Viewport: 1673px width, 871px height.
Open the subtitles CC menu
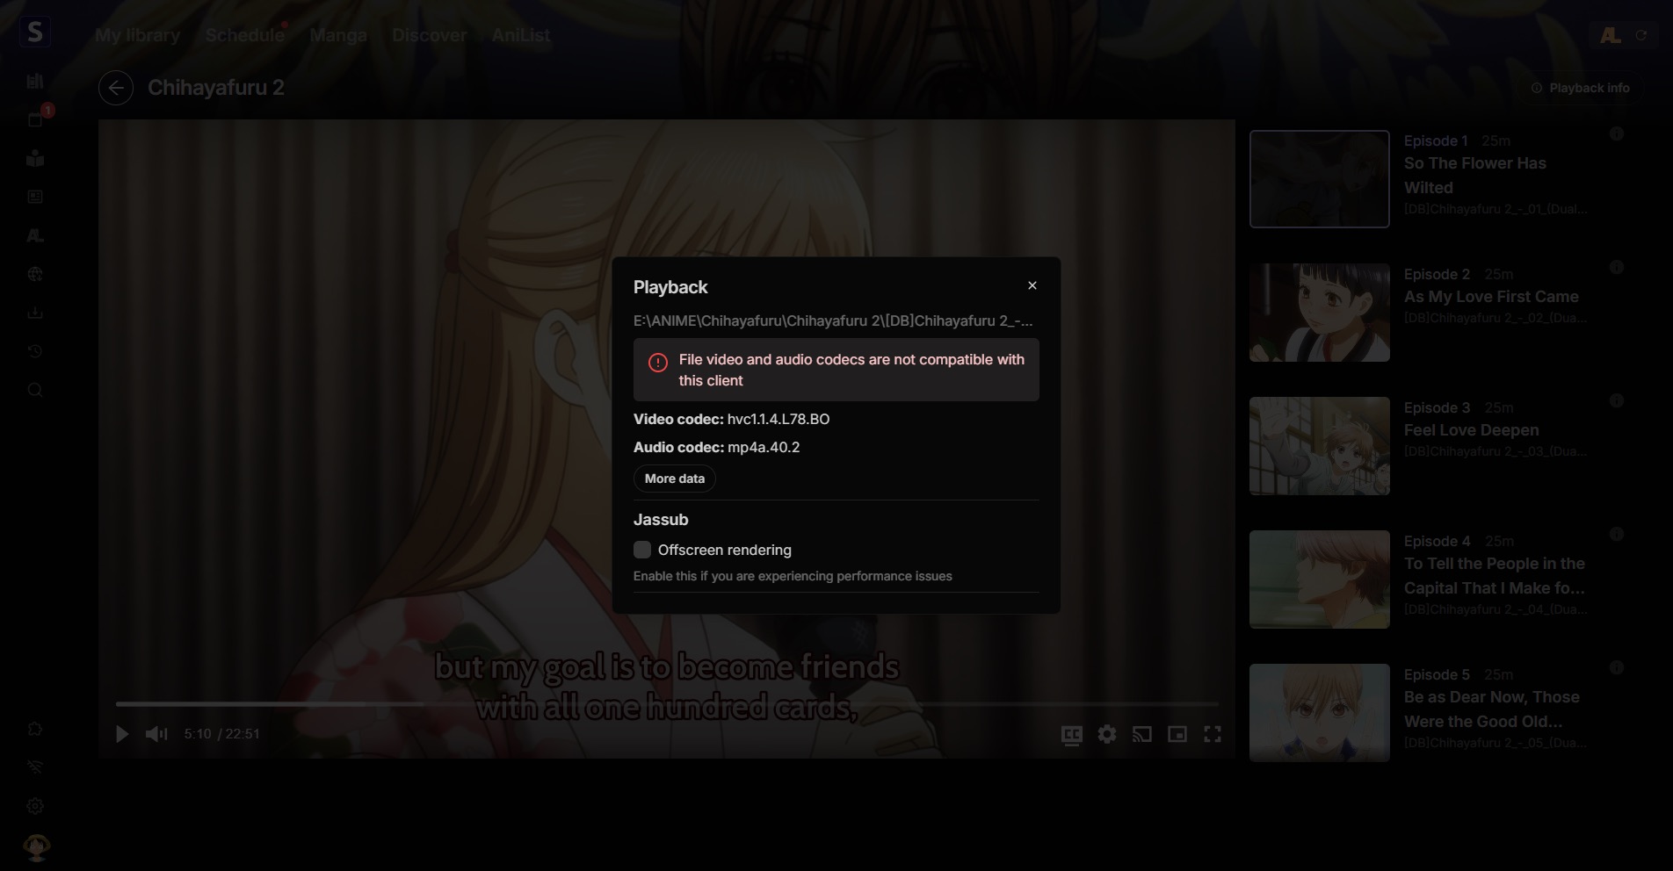[1072, 735]
